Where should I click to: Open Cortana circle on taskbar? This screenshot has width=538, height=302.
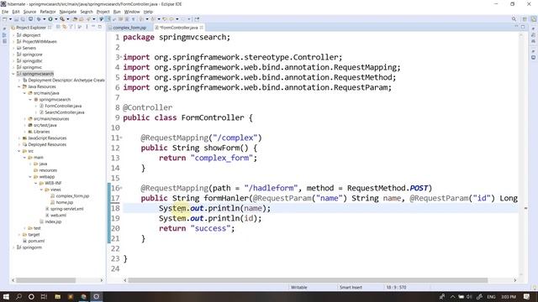click(x=31, y=296)
